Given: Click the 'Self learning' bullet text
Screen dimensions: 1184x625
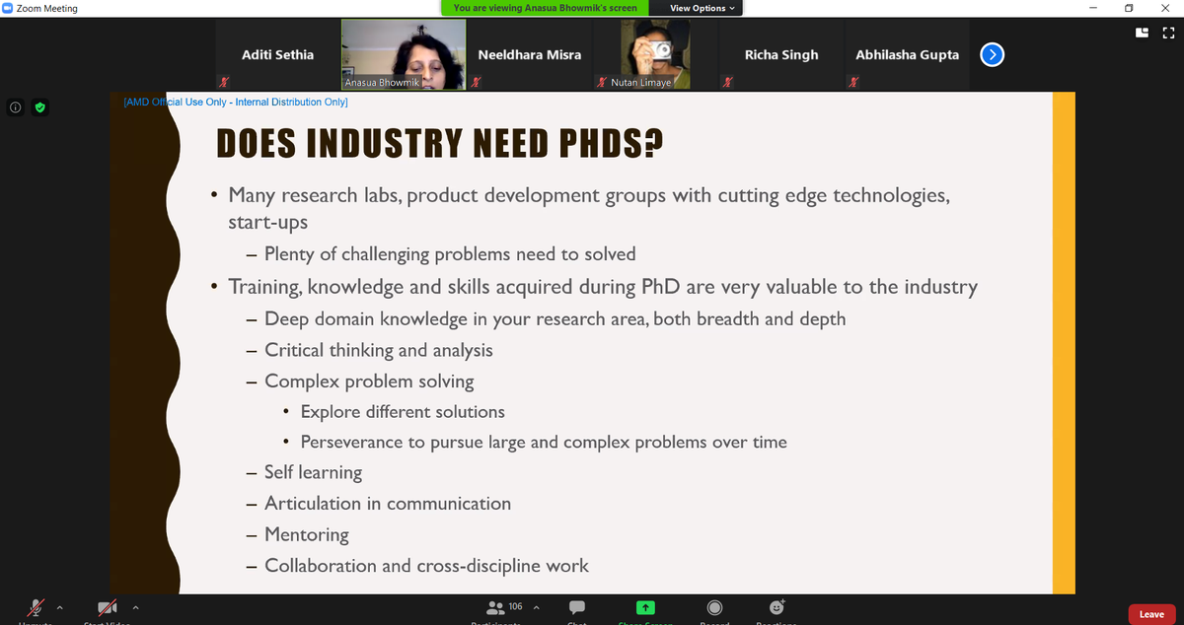Looking at the screenshot, I should coord(313,473).
